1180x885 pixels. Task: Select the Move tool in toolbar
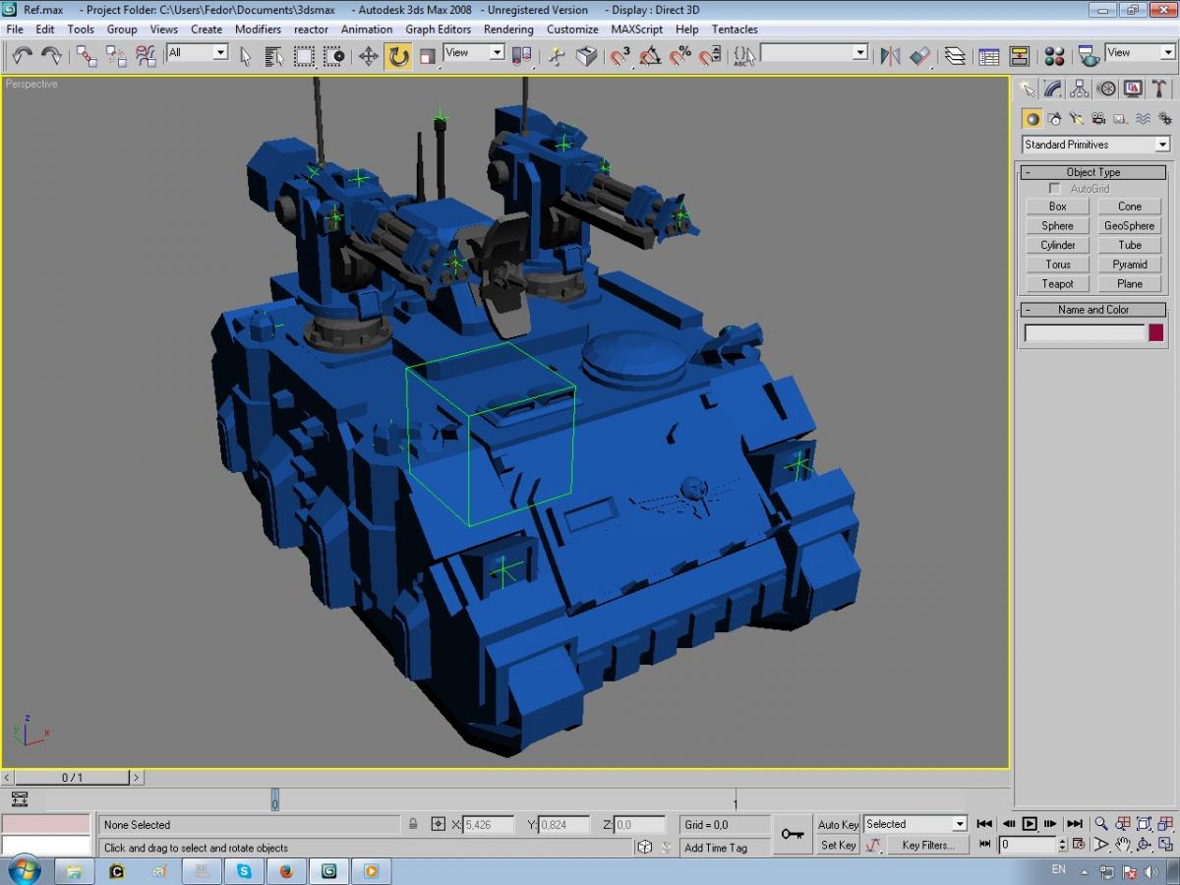(369, 56)
